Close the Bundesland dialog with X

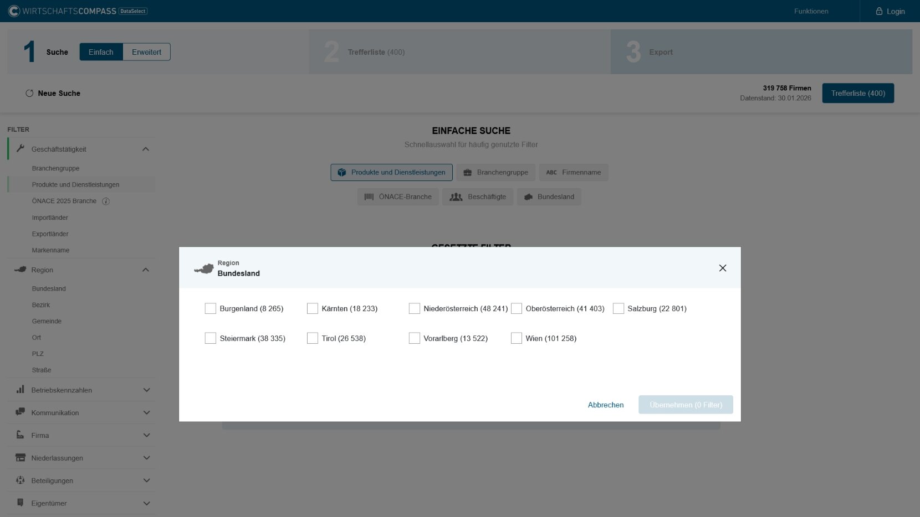pos(722,268)
